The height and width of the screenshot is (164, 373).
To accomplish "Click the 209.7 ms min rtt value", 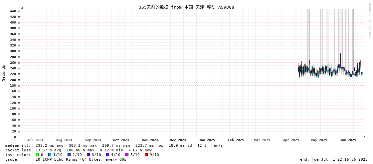I will pos(116,145).
